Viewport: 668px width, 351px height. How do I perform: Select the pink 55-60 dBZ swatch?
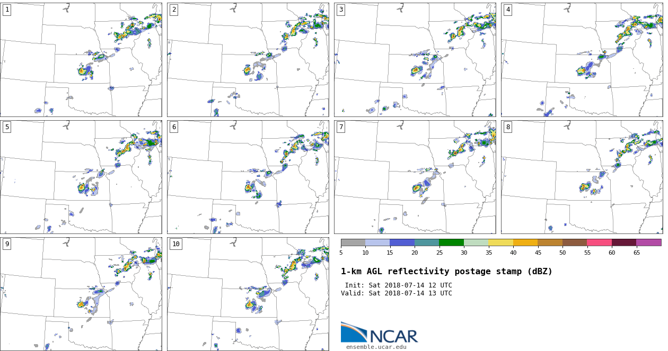[599, 242]
